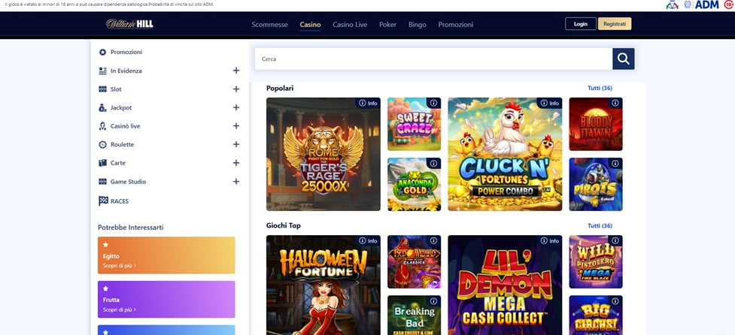Viewport: 735px width, 335px height.
Task: Open the Red Wizard game thumbnail
Action: (x=414, y=261)
